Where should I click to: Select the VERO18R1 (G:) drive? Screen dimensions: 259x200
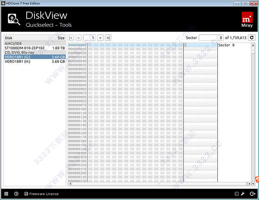tap(17, 57)
